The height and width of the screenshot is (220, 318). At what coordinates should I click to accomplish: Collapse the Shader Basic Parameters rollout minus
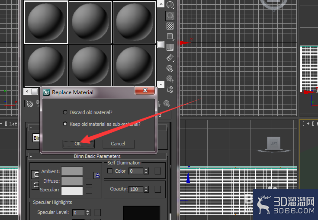click(x=31, y=128)
